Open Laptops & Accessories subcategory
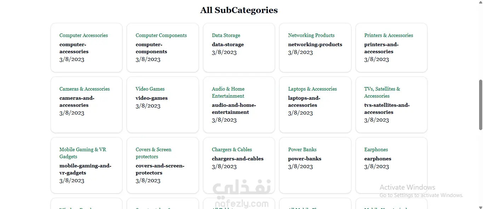The width and height of the screenshot is (483, 209). pos(312,89)
